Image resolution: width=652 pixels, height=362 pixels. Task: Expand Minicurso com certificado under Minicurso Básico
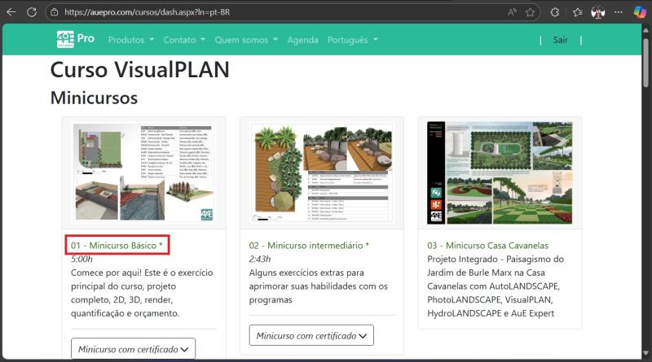click(133, 349)
